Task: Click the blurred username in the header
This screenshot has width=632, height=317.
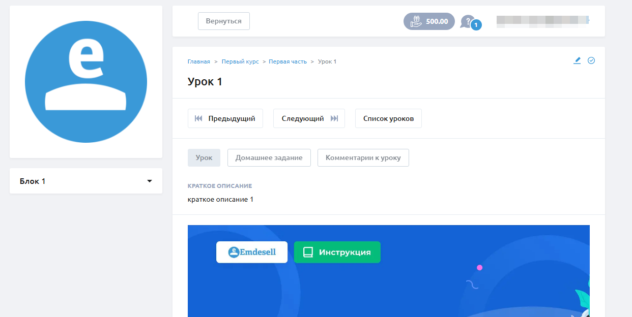Action: point(542,21)
